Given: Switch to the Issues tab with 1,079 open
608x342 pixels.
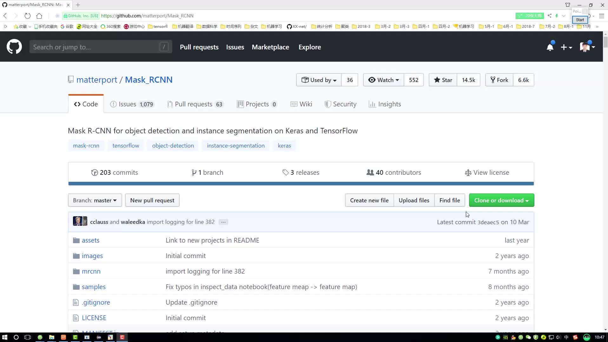Looking at the screenshot, I should point(132,104).
